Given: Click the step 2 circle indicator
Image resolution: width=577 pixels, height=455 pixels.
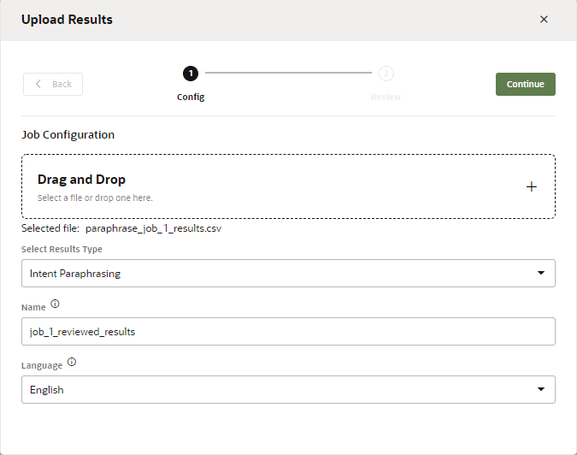Looking at the screenshot, I should click(x=386, y=74).
